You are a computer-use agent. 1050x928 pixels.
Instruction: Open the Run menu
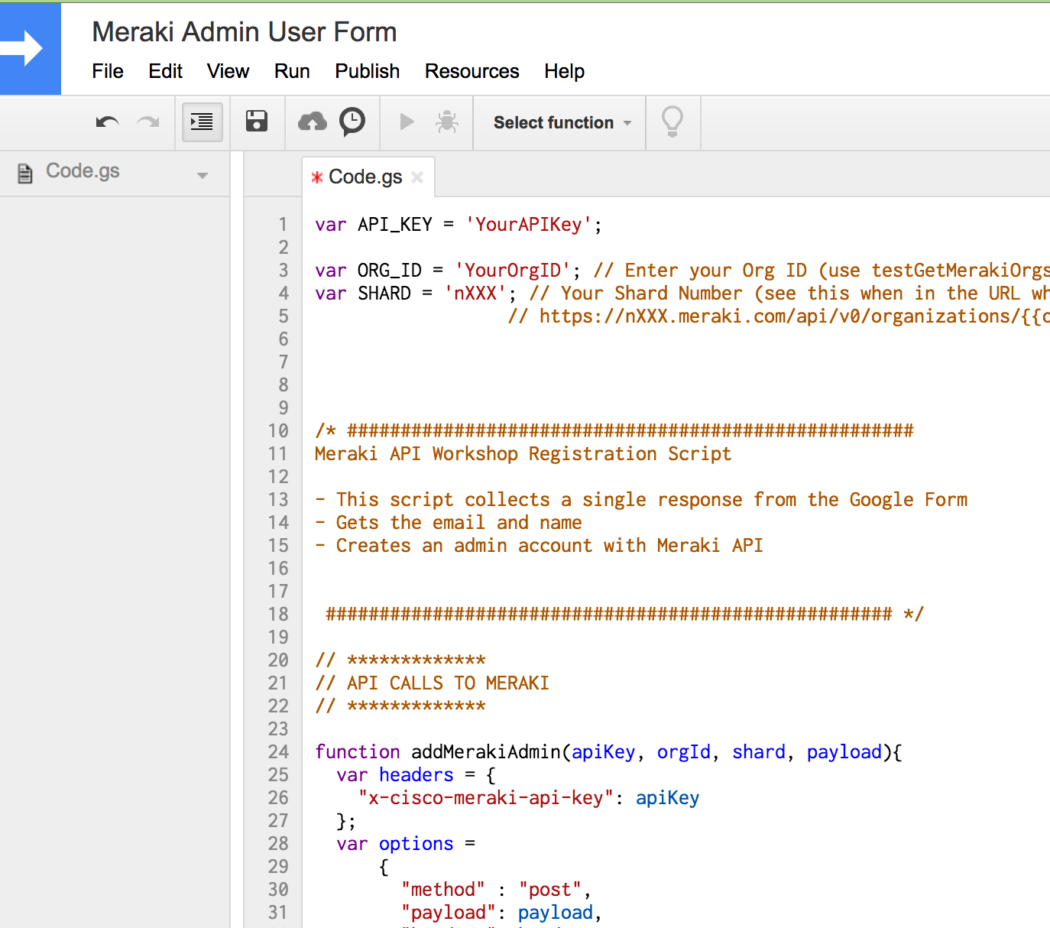[x=292, y=71]
